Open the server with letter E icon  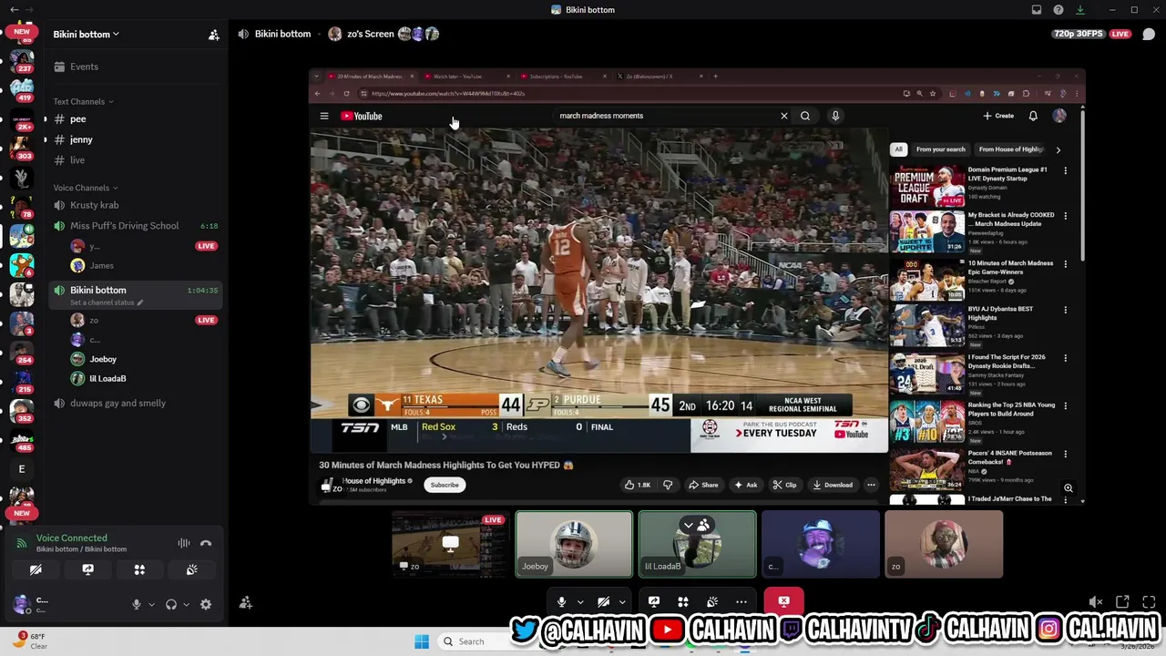click(x=22, y=469)
